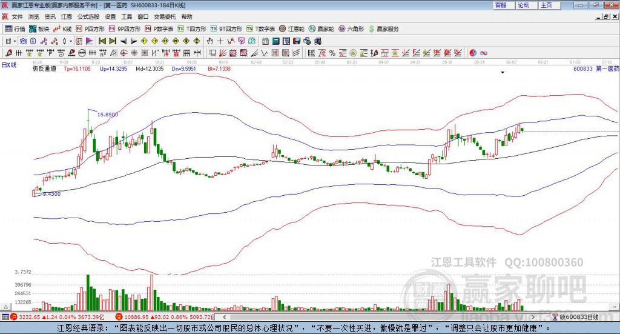Open the 江恩 menu
Viewport: 620px width, 334px height.
coord(67,16)
